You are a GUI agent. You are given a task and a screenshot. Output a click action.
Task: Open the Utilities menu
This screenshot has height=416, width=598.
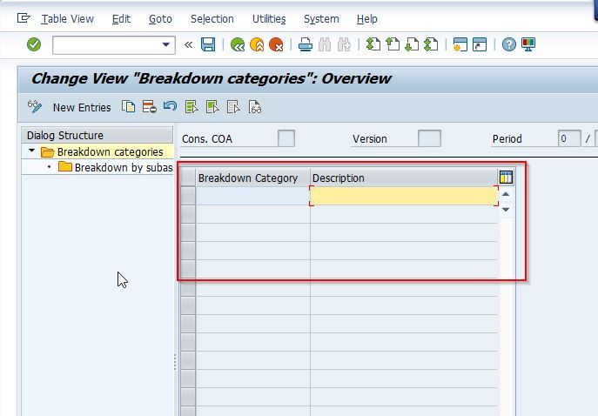coord(269,18)
